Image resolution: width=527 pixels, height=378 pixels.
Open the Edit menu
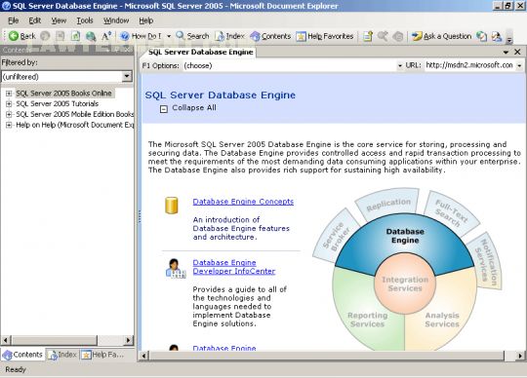(34, 20)
